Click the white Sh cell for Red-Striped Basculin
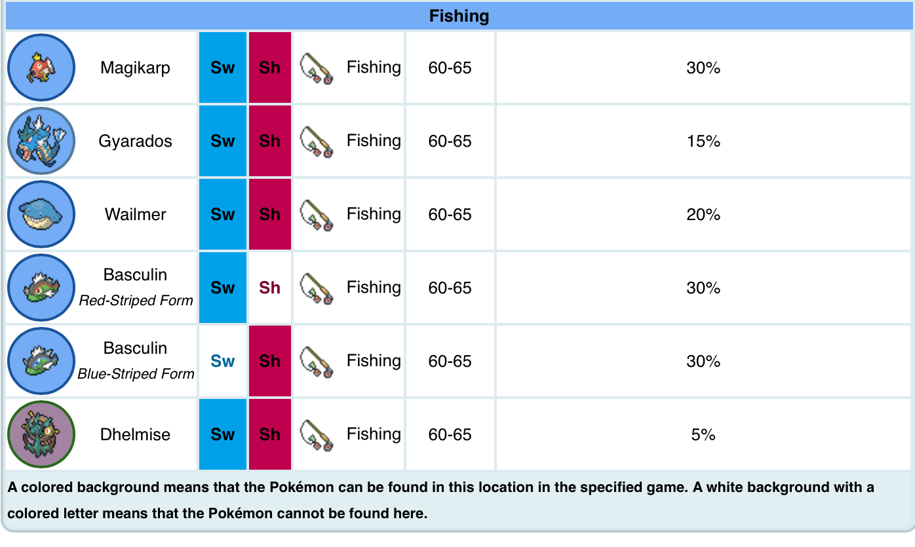Viewport: 915px width, 547px height. pyautogui.click(x=269, y=288)
